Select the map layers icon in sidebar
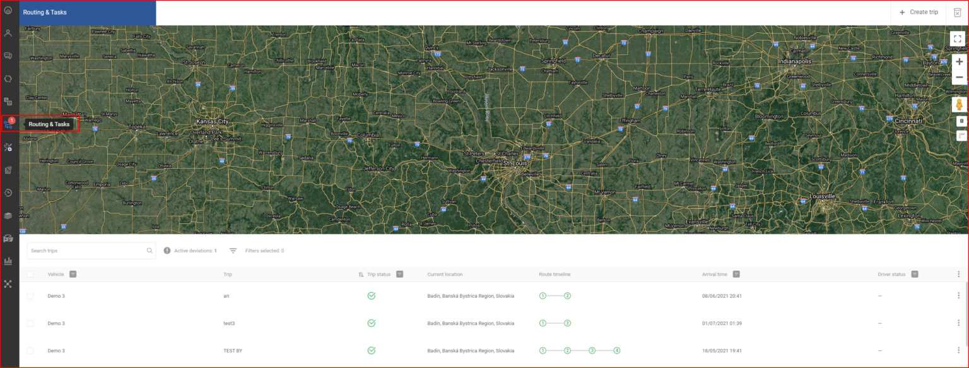Screen dimensions: 969x368 pos(8,215)
